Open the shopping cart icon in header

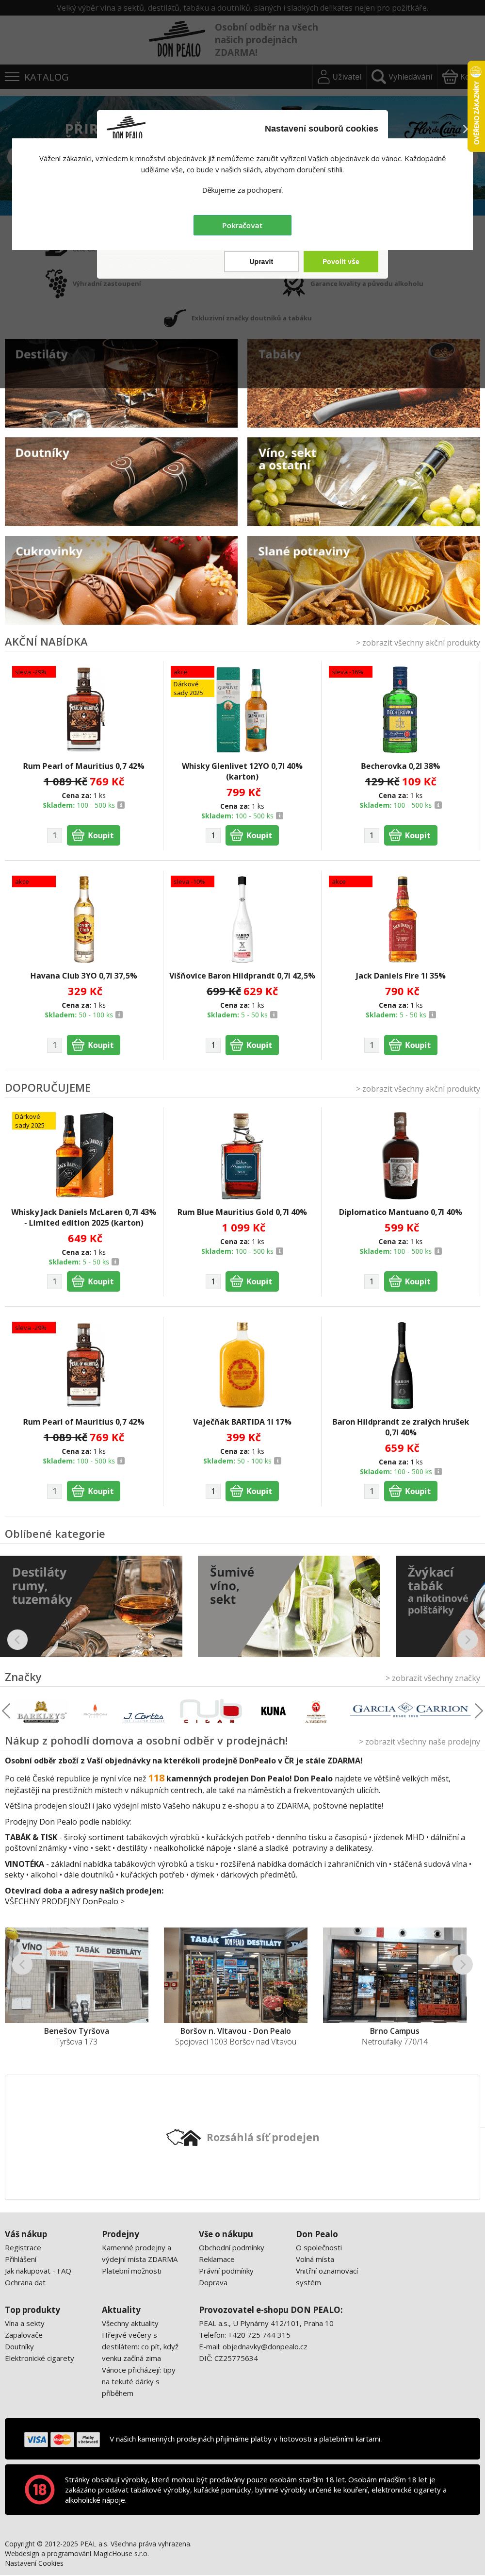tap(450, 77)
